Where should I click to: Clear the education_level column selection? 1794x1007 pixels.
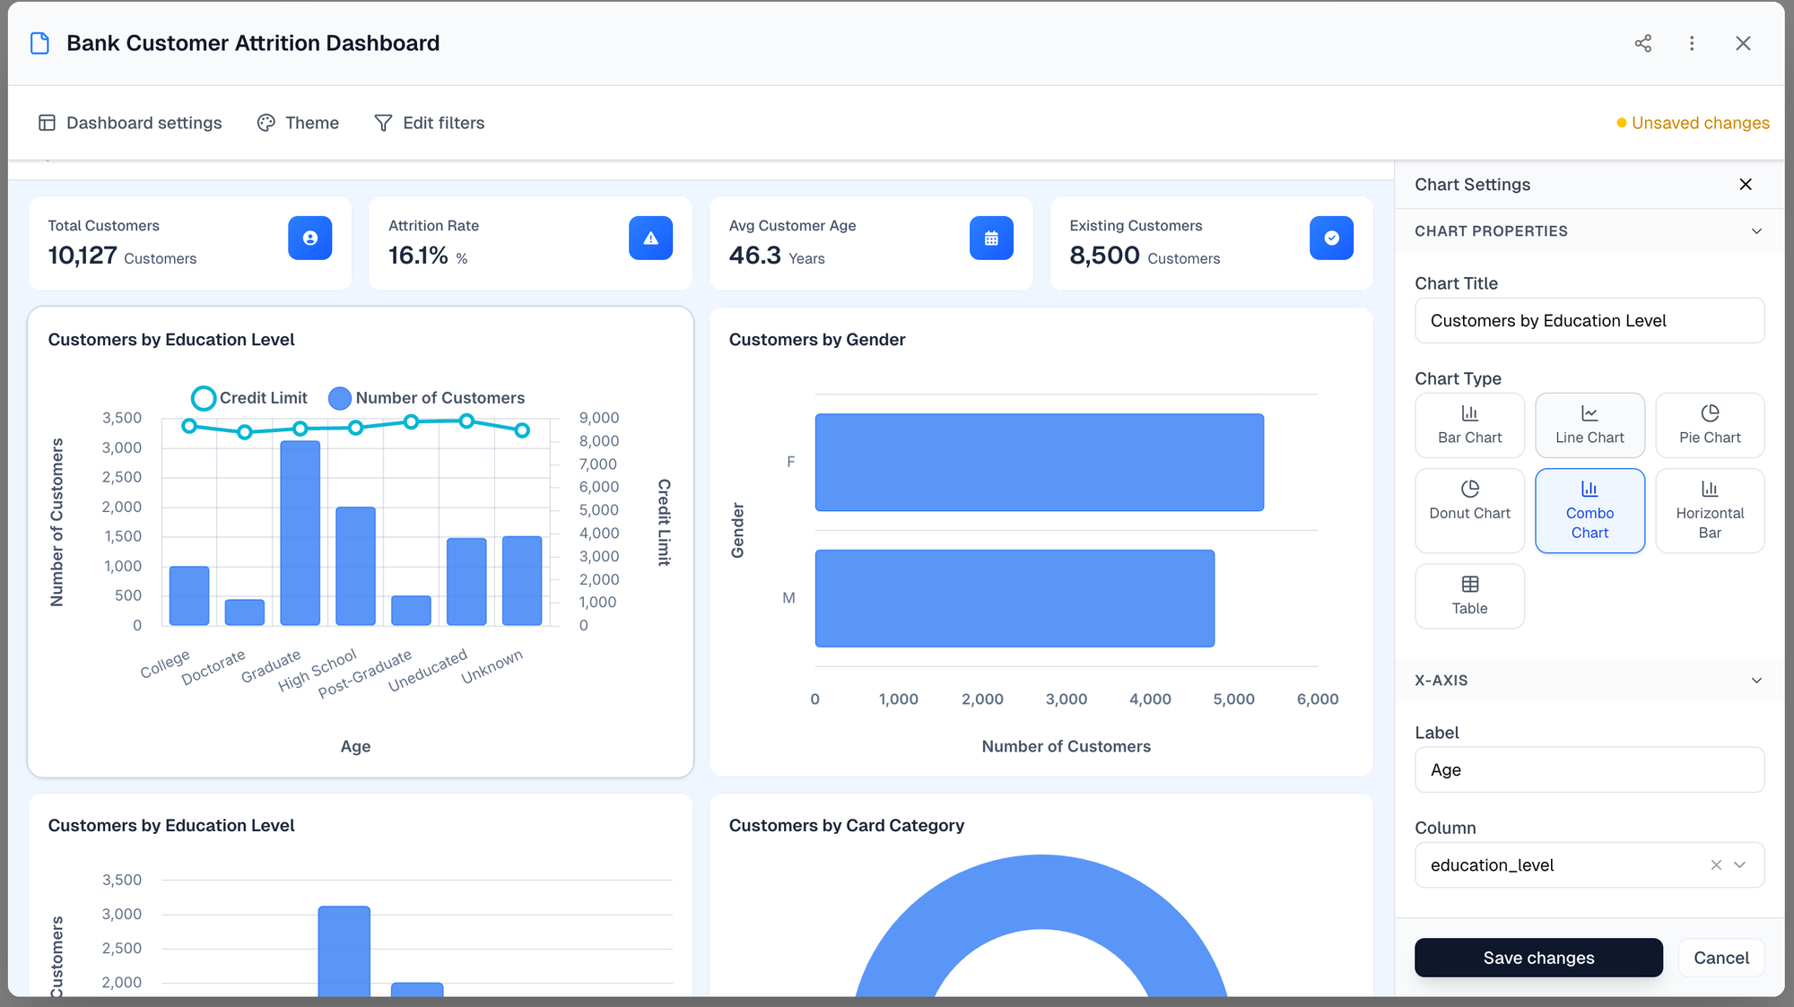[x=1715, y=864]
